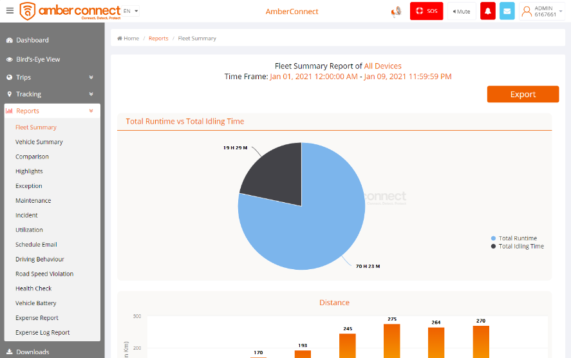The height and width of the screenshot is (358, 571).
Task: Open the Incident report
Action: point(26,215)
